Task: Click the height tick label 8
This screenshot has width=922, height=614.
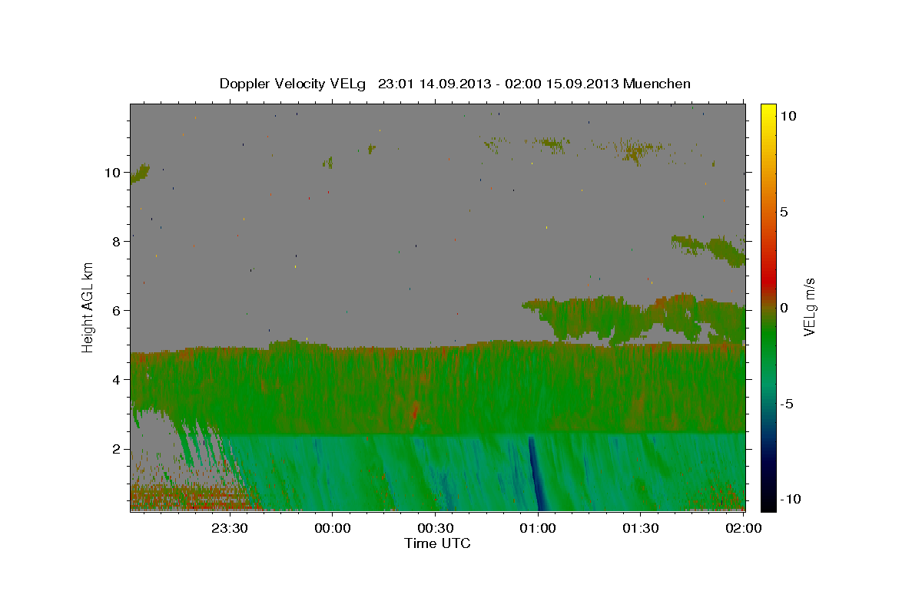Action: [x=117, y=242]
